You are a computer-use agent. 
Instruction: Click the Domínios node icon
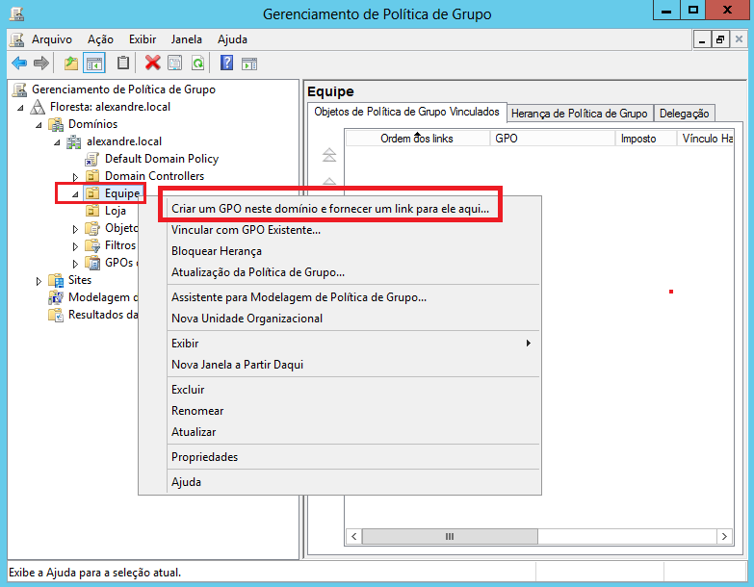click(x=56, y=124)
